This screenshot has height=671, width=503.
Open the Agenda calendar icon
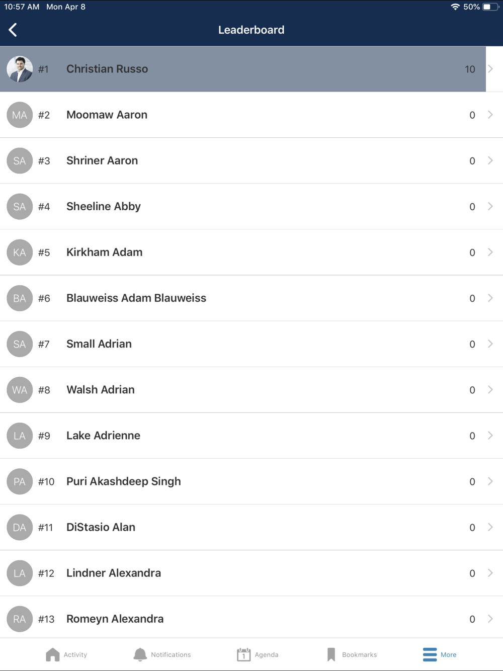point(243,654)
